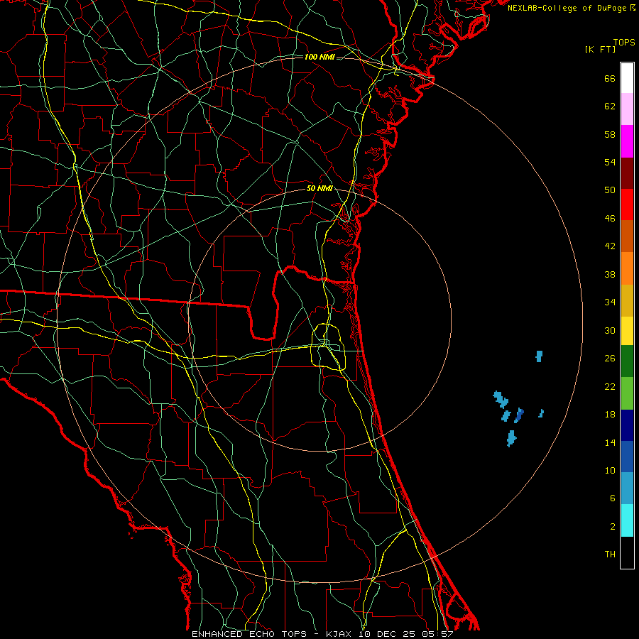Click the white swatch in the tops legend
The image size is (639, 639).
coord(627,78)
